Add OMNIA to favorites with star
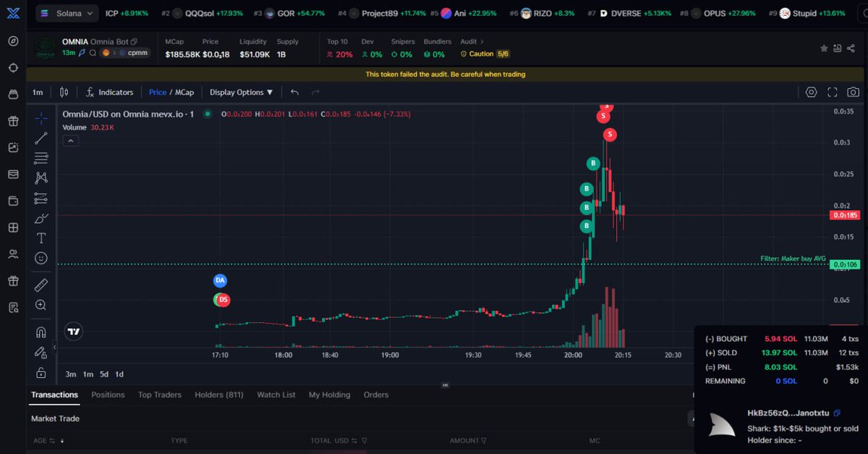The height and width of the screenshot is (454, 868). point(824,49)
